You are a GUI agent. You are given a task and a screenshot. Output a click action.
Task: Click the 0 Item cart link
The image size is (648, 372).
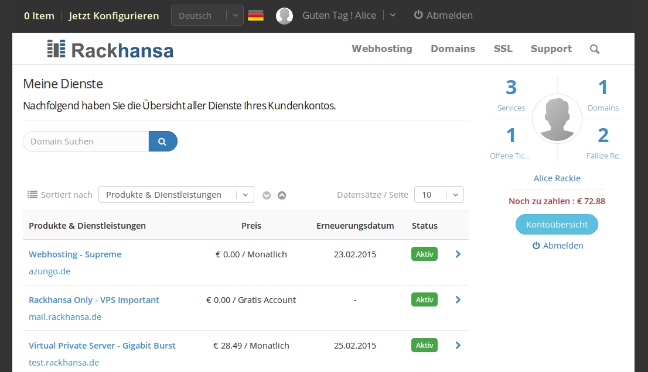click(x=39, y=16)
